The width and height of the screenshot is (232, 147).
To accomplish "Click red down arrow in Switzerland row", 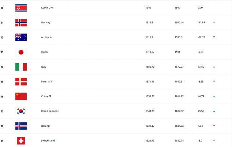I will click(x=214, y=140).
